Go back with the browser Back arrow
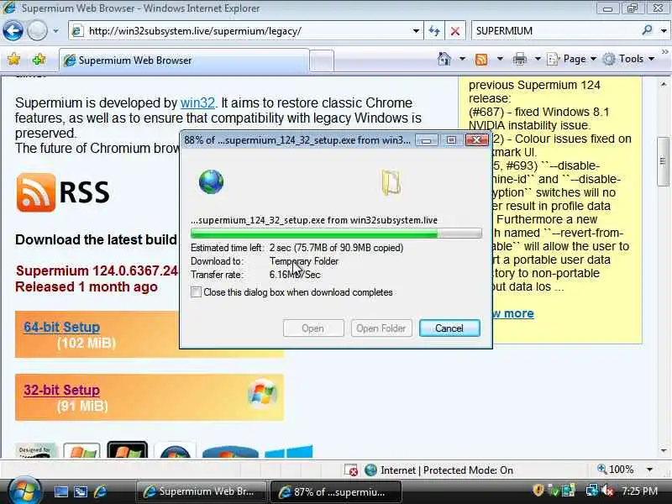Image resolution: width=672 pixels, height=504 pixels. pos(13,31)
